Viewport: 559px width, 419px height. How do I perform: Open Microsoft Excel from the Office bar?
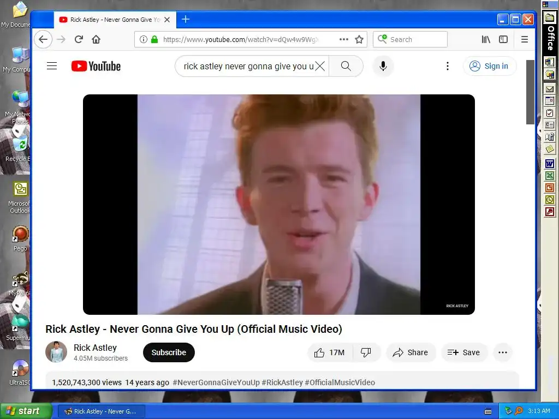click(550, 175)
